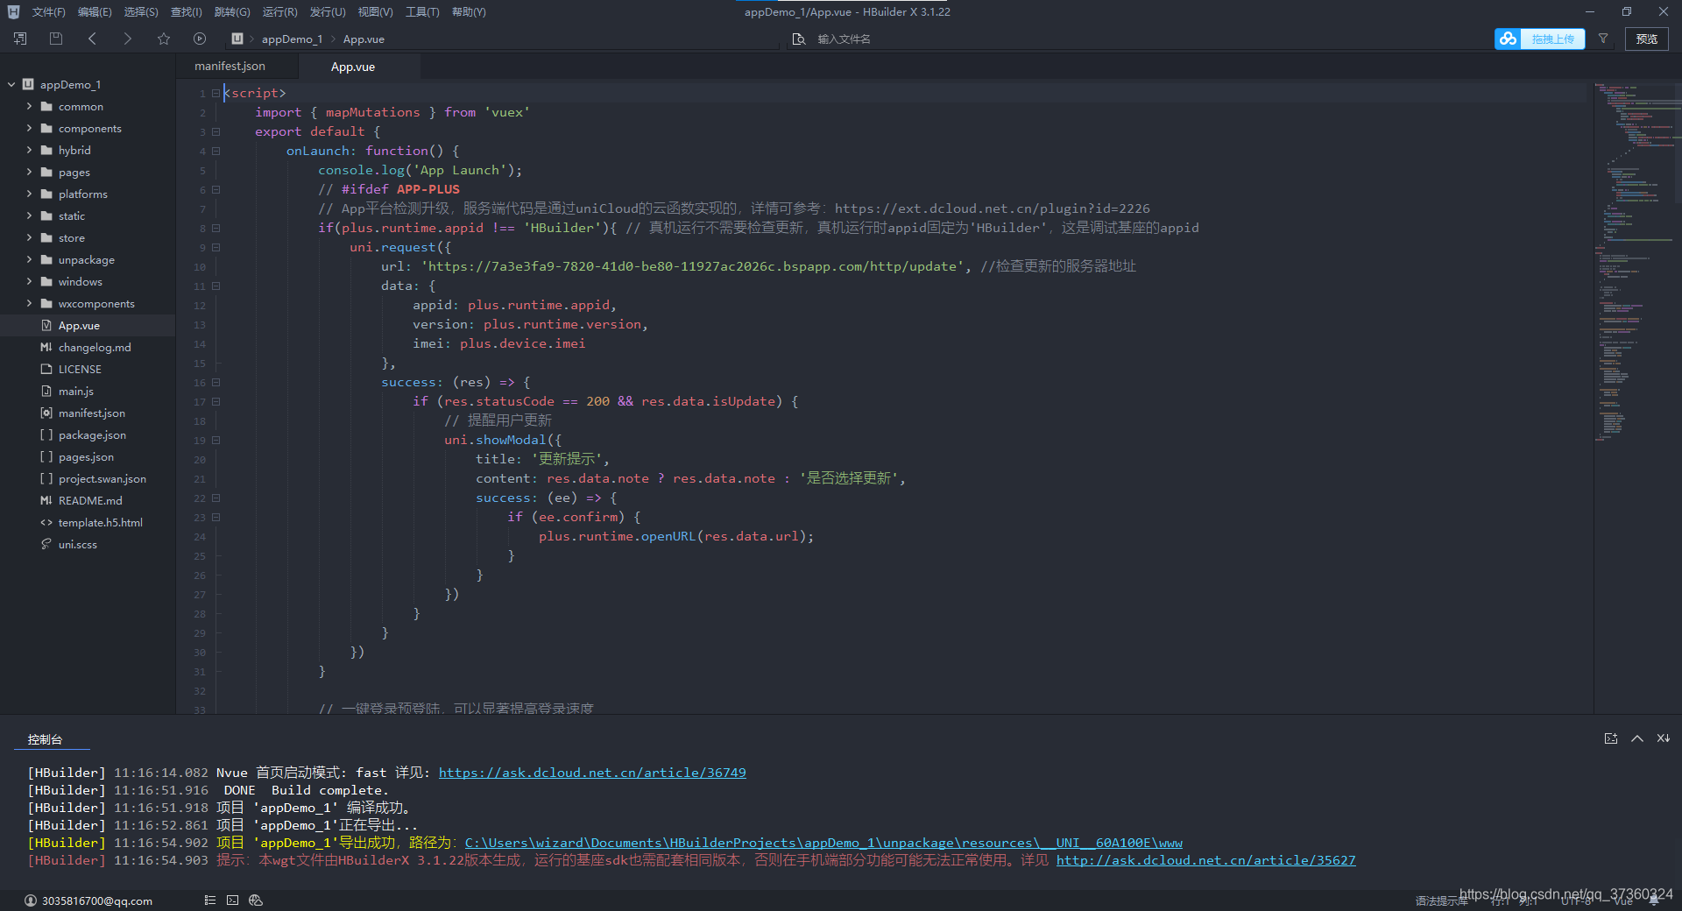Viewport: 1682px width, 911px height.
Task: Click the console export icon
Action: pos(1610,738)
